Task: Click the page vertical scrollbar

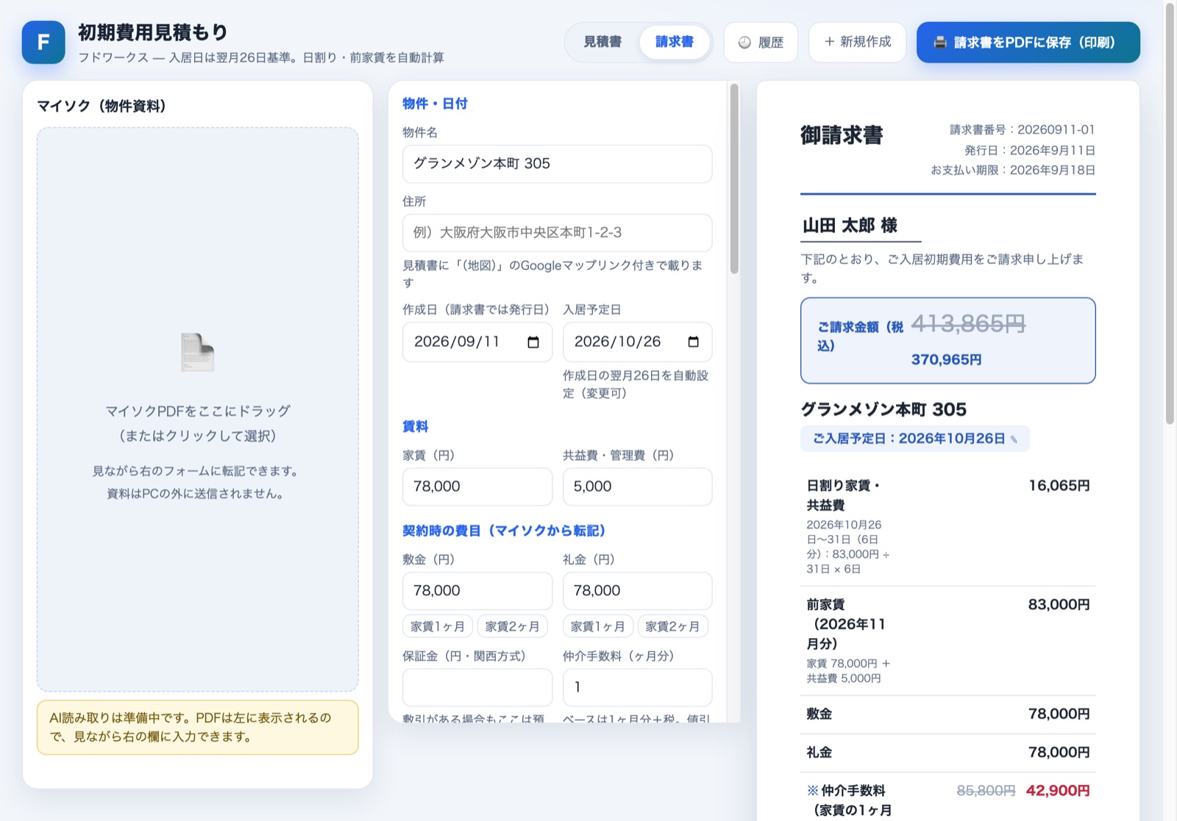Action: pyautogui.click(x=1170, y=213)
